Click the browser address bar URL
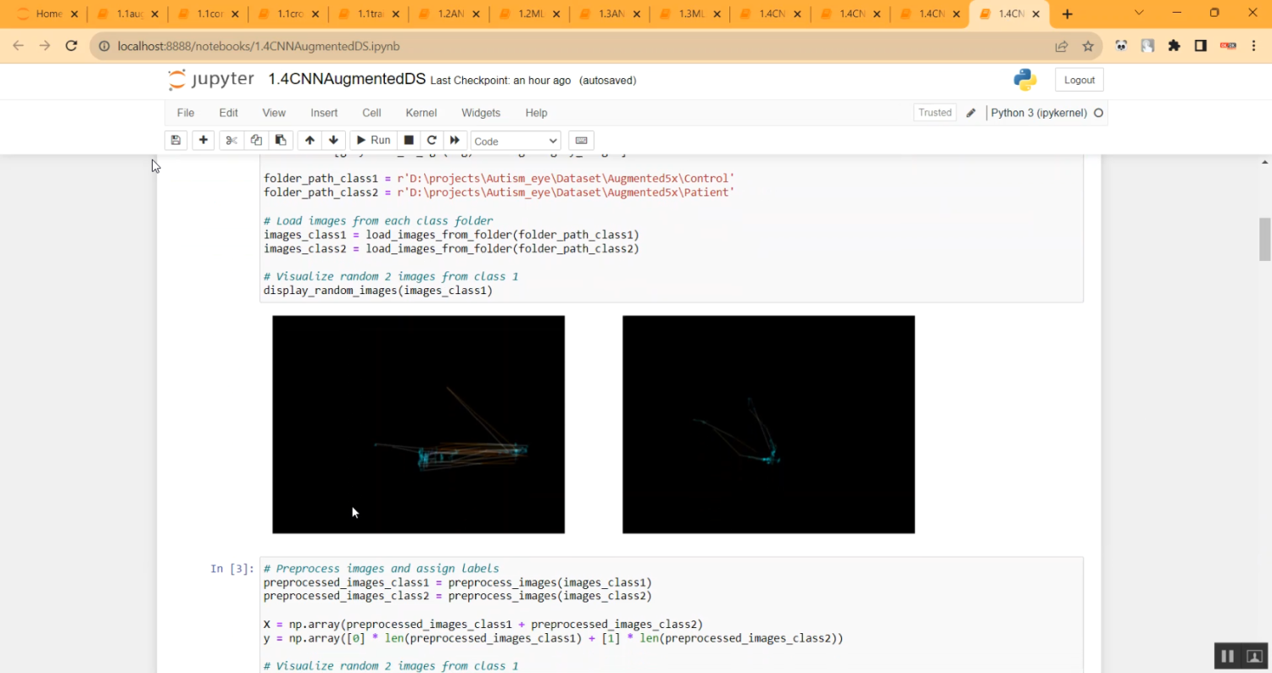1272x673 pixels. (x=259, y=47)
